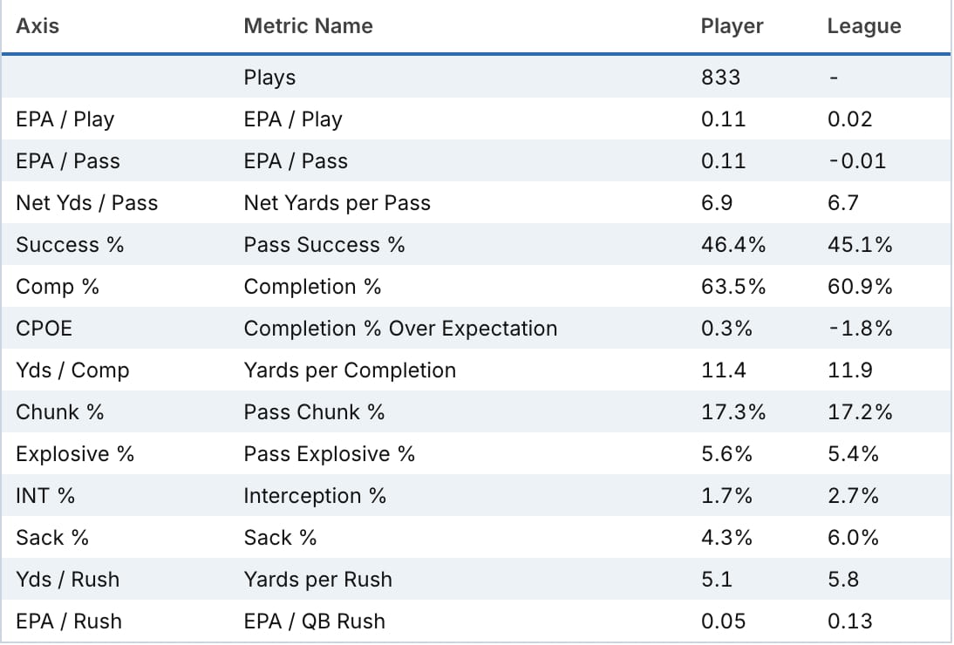
Task: Click the Axis column header
Action: tap(37, 26)
